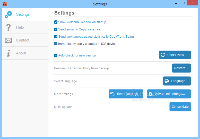Disable anonymous usage statistics checkbox
This screenshot has height=139, width=200.
56,37
